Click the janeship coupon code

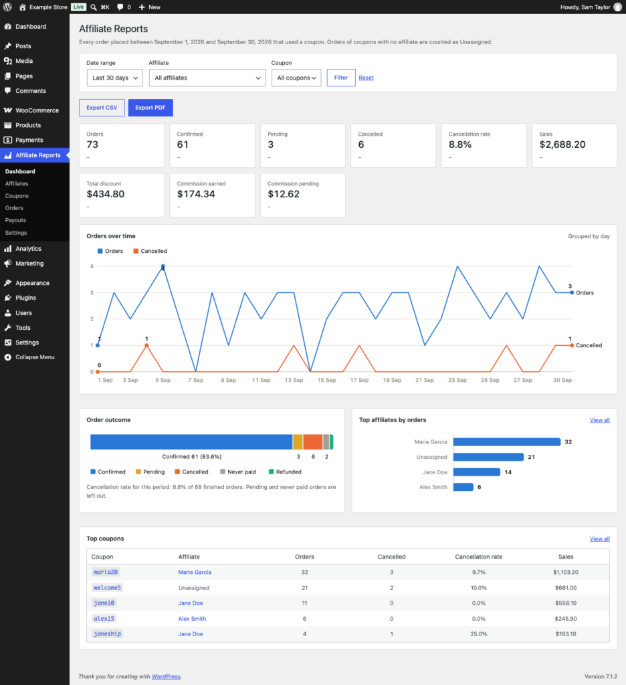pos(107,634)
